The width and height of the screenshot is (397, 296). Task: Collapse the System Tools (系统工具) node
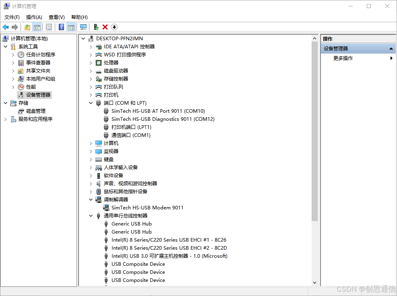[5, 47]
